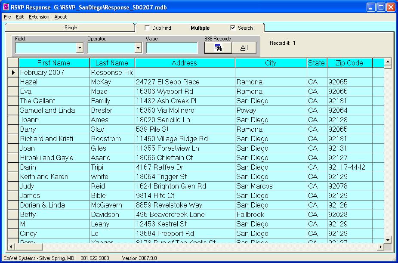
Task: Click the vertical scrollbar down arrow
Action: [388, 240]
